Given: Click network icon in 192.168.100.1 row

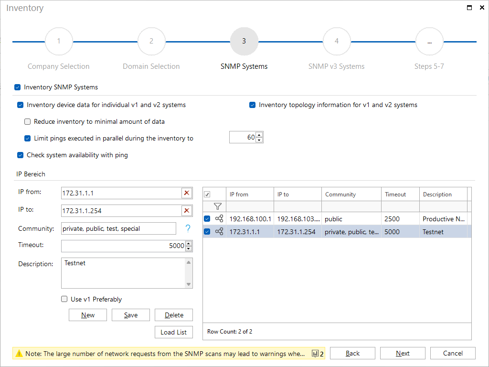Looking at the screenshot, I should point(219,218).
